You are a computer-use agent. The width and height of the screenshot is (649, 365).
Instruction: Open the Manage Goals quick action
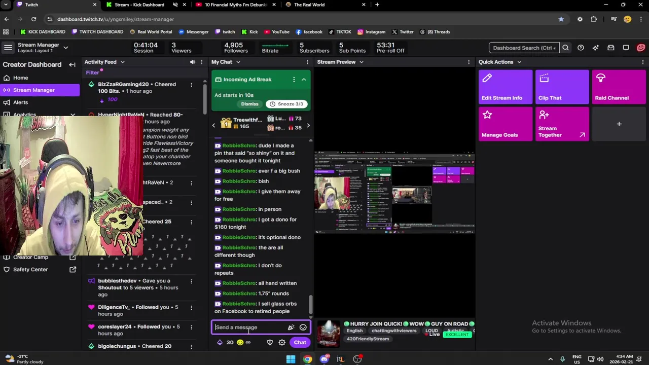tap(506, 124)
